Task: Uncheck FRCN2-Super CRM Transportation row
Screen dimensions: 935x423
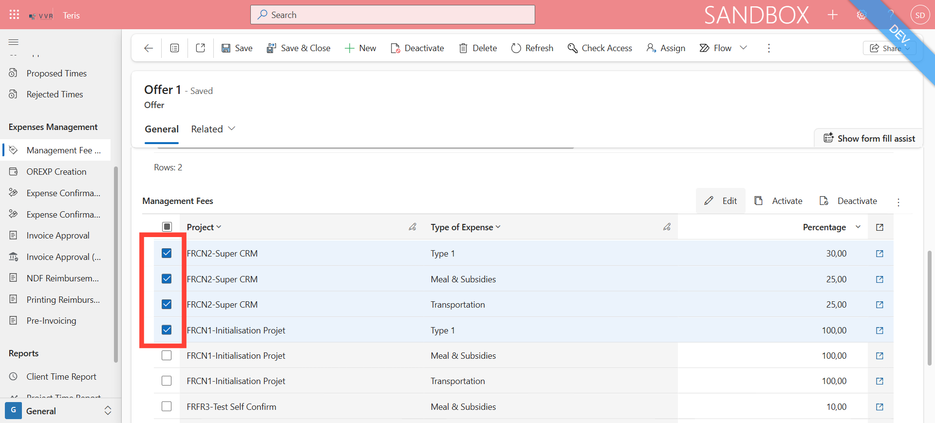Action: (167, 304)
